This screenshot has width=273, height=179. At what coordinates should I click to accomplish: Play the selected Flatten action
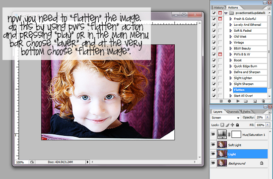[238, 101]
